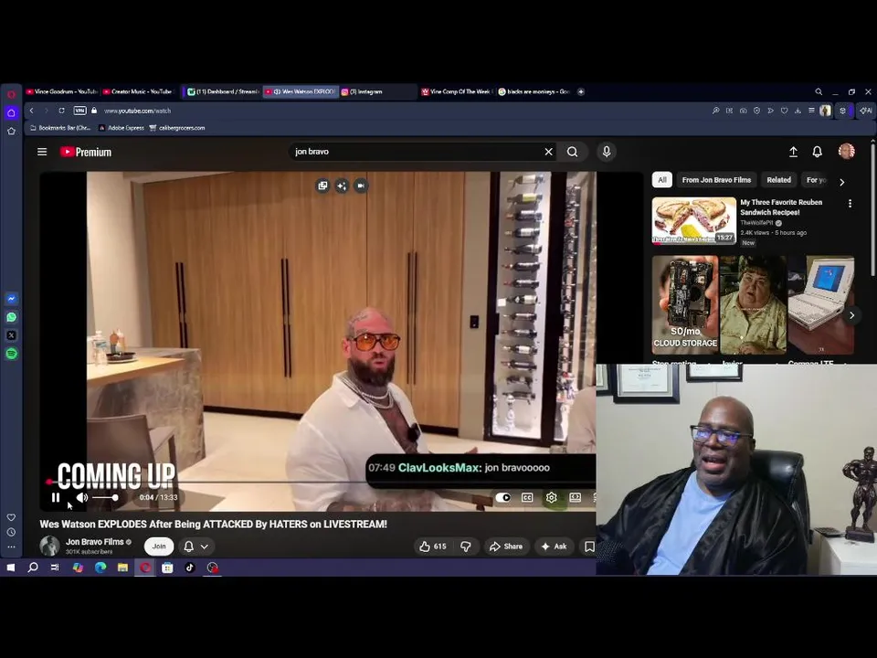
Task: Click the Ask button under the video
Action: (555, 547)
